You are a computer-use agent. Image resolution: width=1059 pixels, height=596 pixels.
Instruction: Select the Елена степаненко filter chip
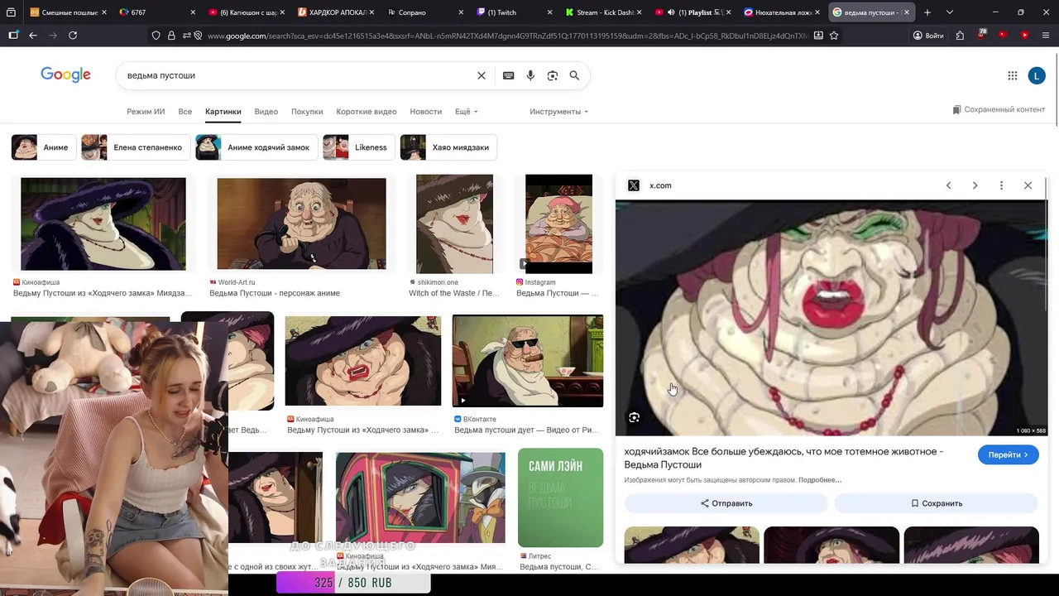coord(136,147)
